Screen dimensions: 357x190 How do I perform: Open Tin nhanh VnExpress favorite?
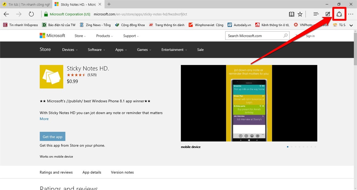pyautogui.click(x=21, y=25)
